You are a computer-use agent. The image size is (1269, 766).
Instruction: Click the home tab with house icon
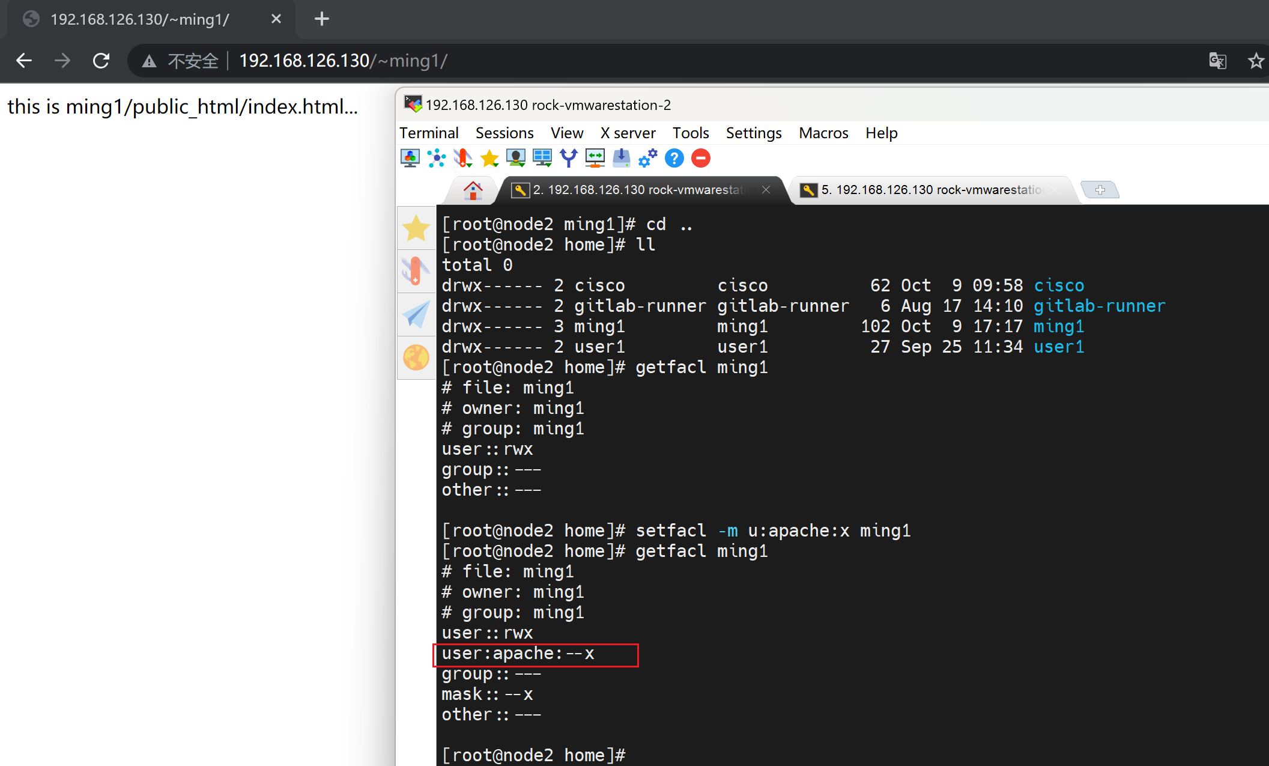click(473, 190)
